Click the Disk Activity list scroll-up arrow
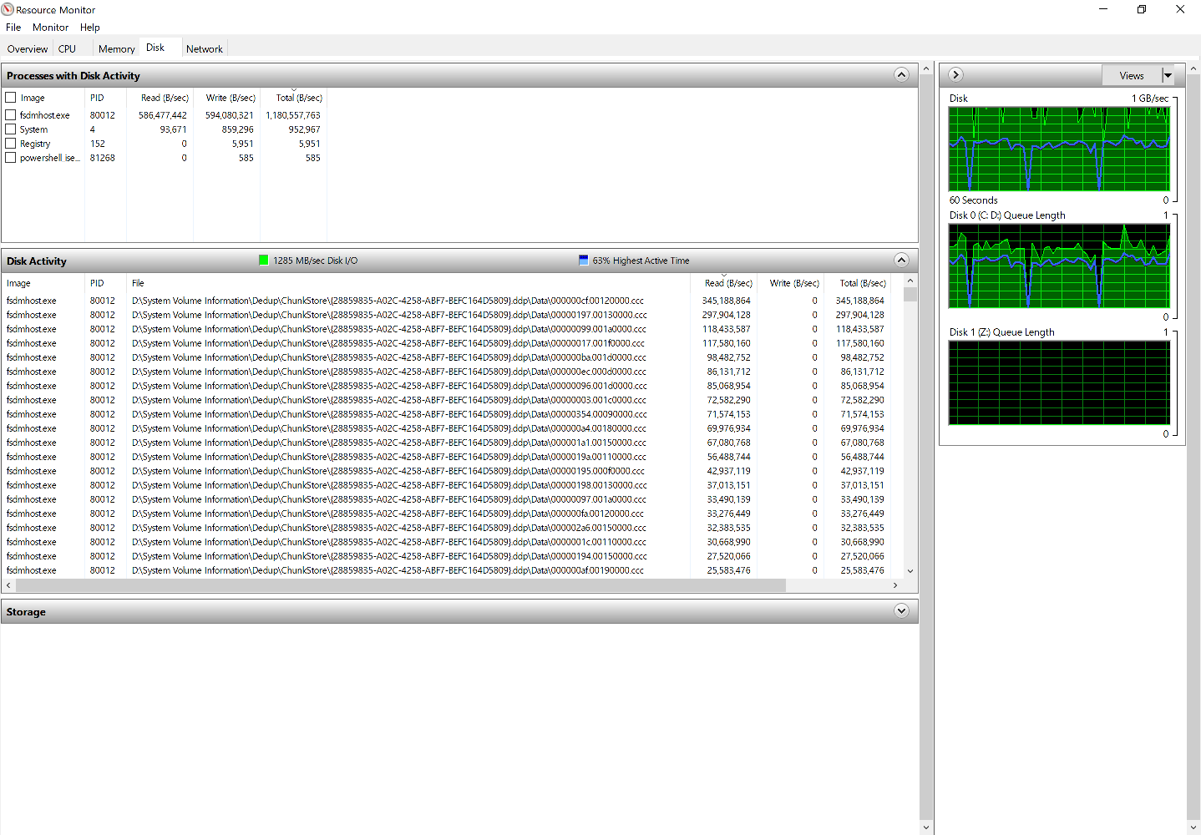 pyautogui.click(x=910, y=281)
